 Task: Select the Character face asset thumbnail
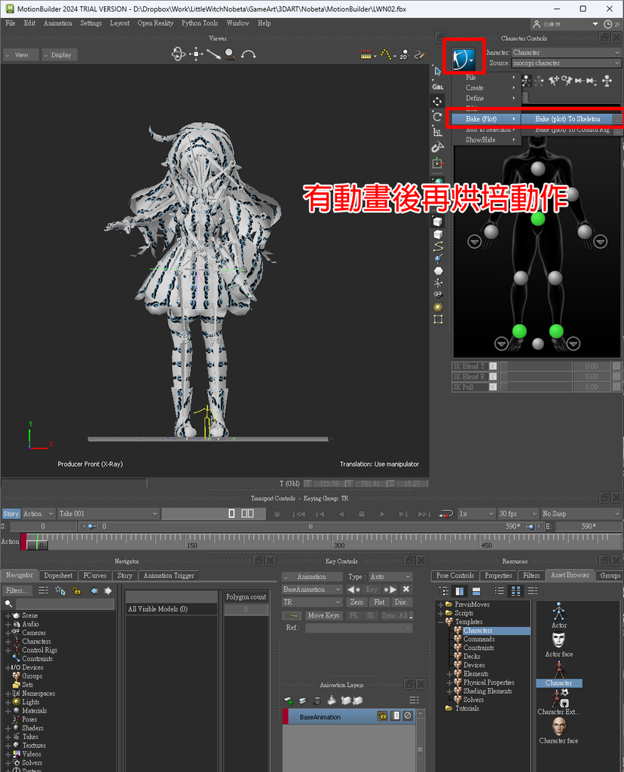(558, 729)
